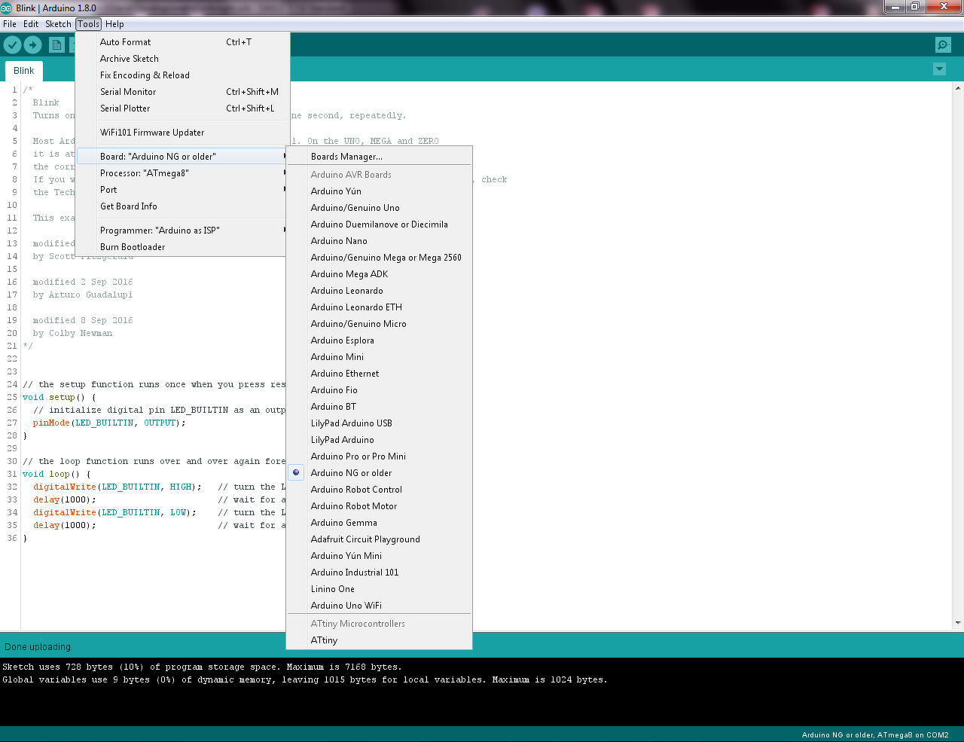This screenshot has width=964, height=742.
Task: Click the New sketch toolbar icon
Action: point(56,44)
